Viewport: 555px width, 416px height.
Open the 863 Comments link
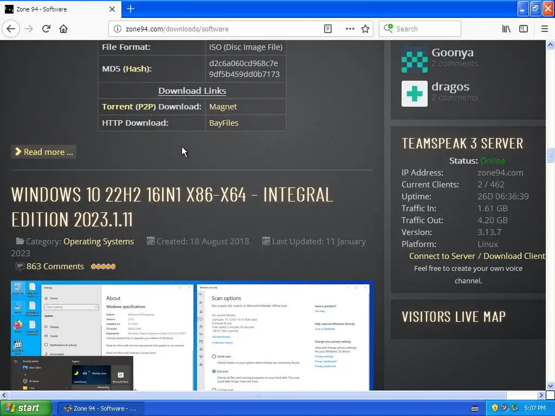pos(55,266)
